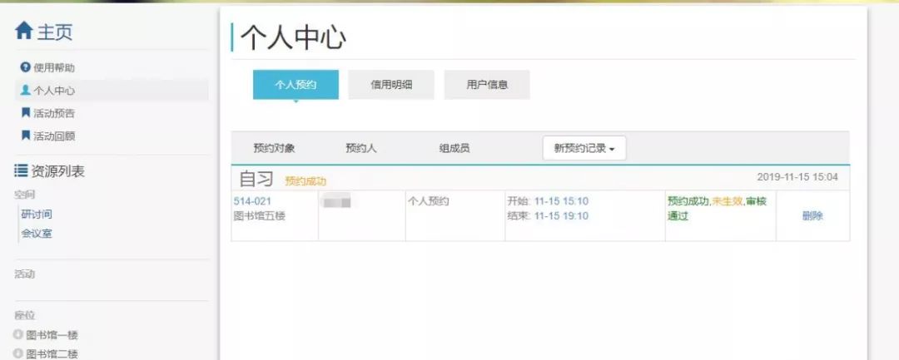Open 研讨间 resource link

pyautogui.click(x=37, y=214)
